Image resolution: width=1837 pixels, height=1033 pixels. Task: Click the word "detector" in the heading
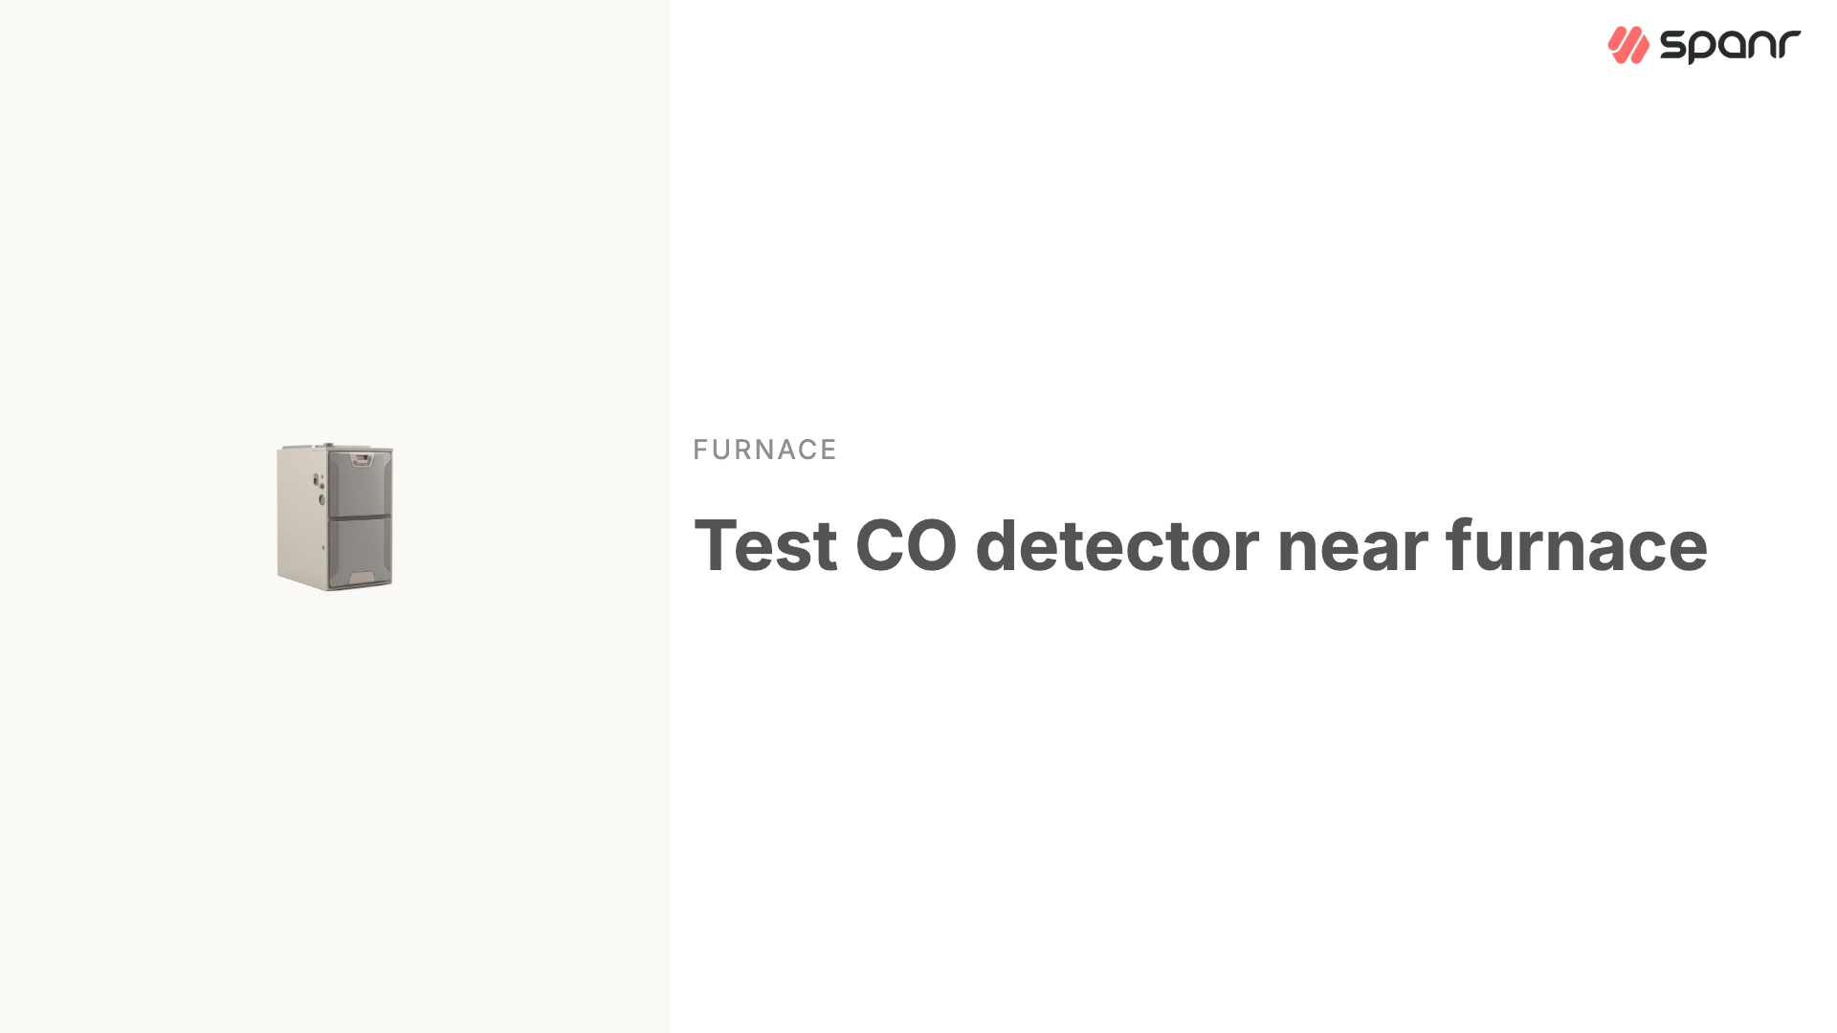point(1117,546)
